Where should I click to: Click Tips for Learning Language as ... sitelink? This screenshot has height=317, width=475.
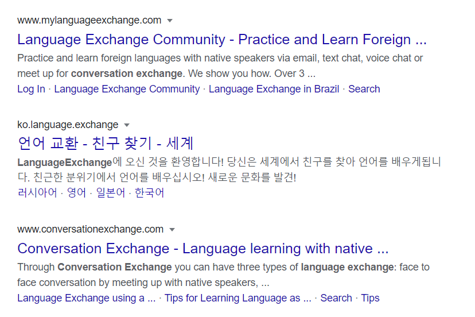click(x=238, y=298)
